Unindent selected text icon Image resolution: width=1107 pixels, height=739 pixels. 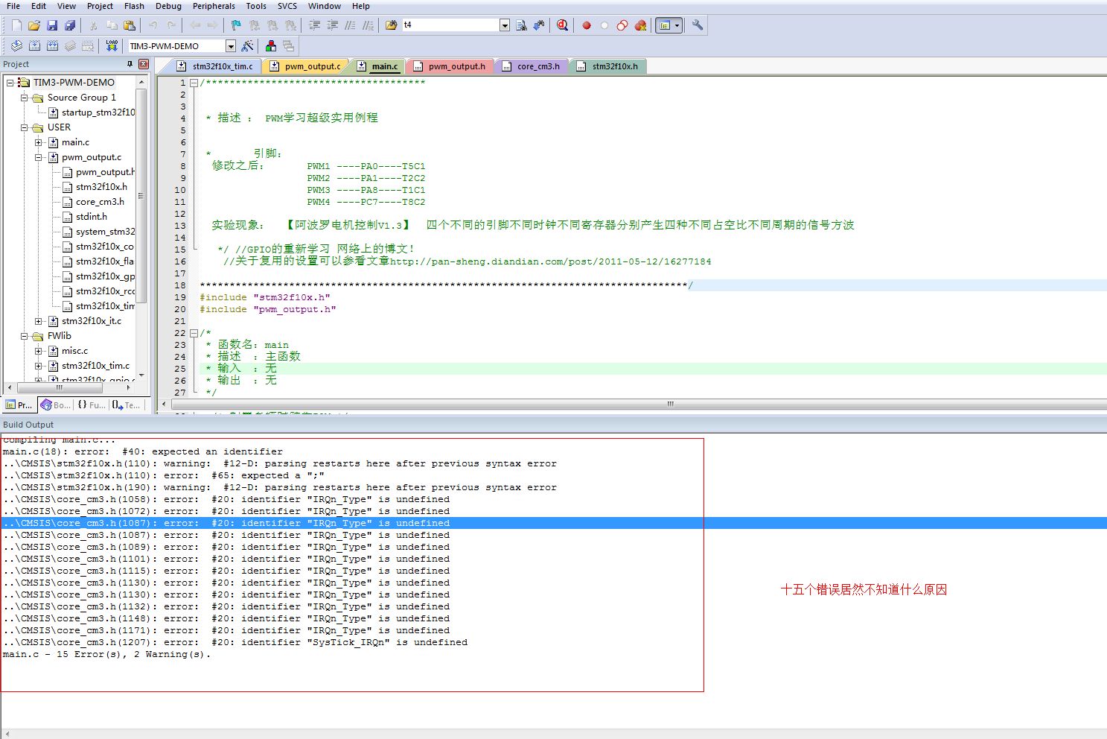click(x=333, y=25)
